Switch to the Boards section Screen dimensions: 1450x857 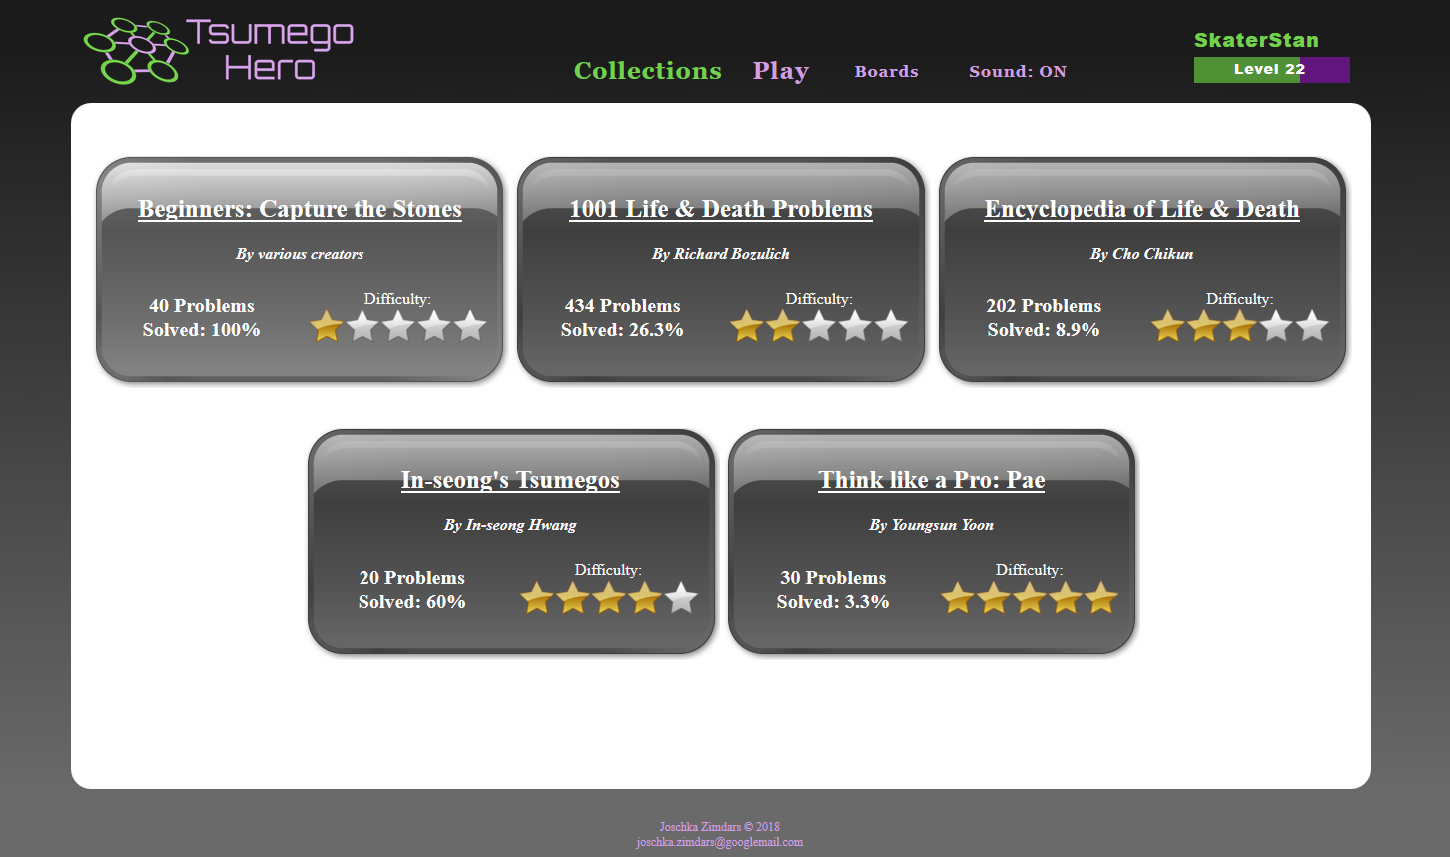pyautogui.click(x=886, y=71)
